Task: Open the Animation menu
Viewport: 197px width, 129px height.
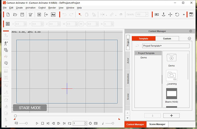Action: 31,8
